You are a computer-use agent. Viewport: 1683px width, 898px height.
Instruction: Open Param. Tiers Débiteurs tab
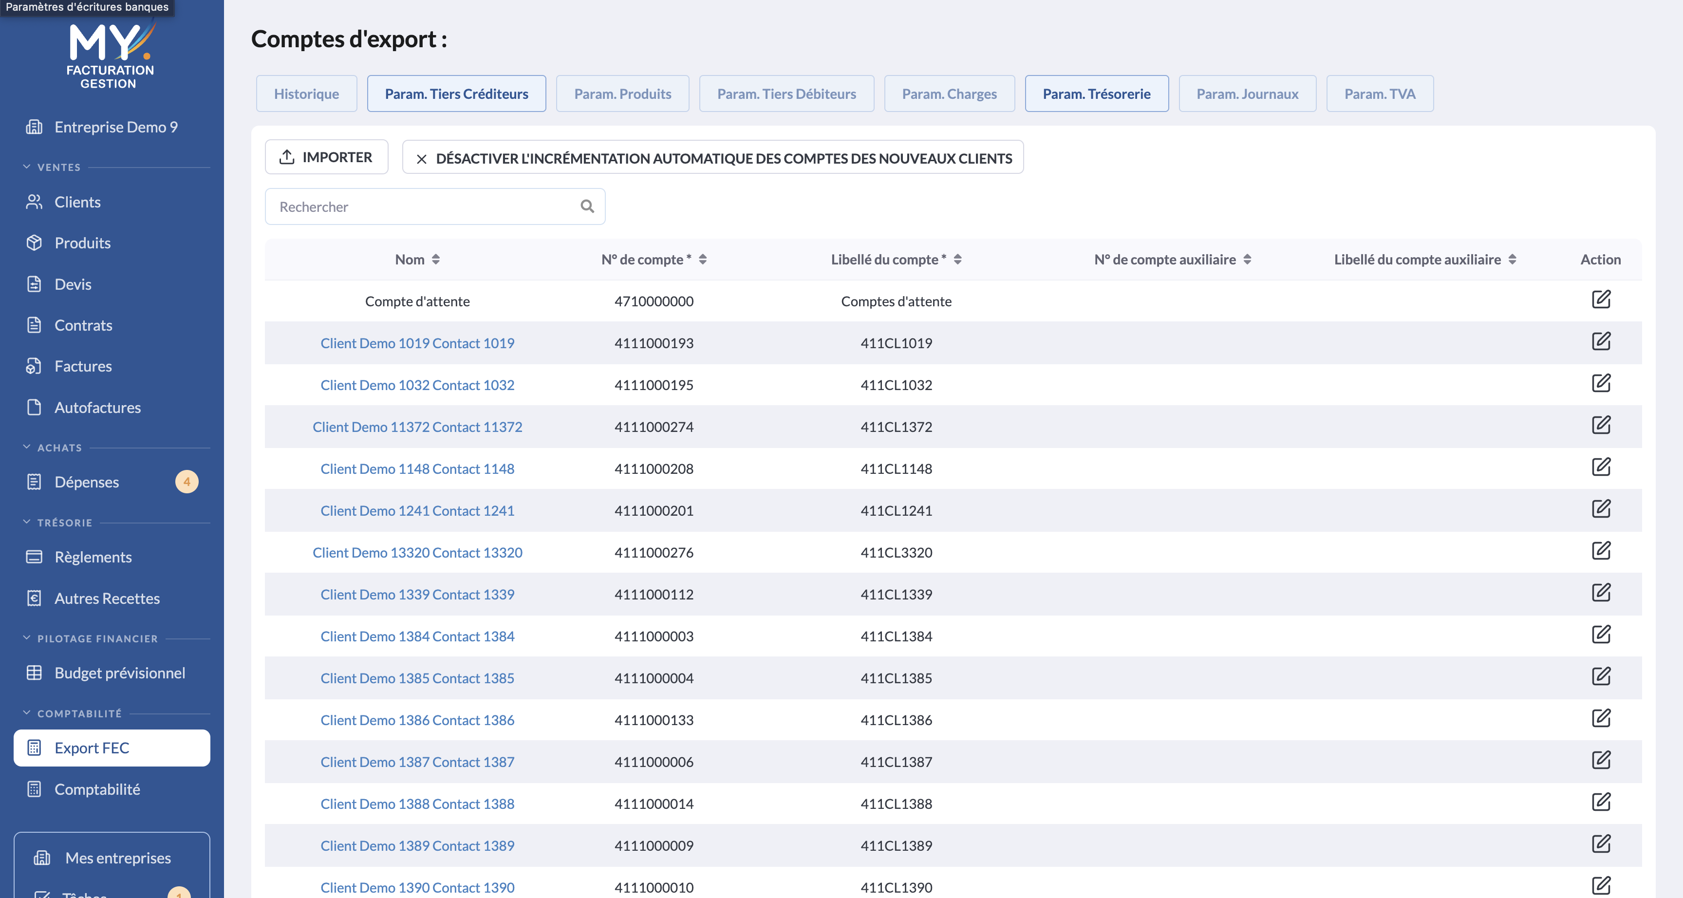click(786, 94)
